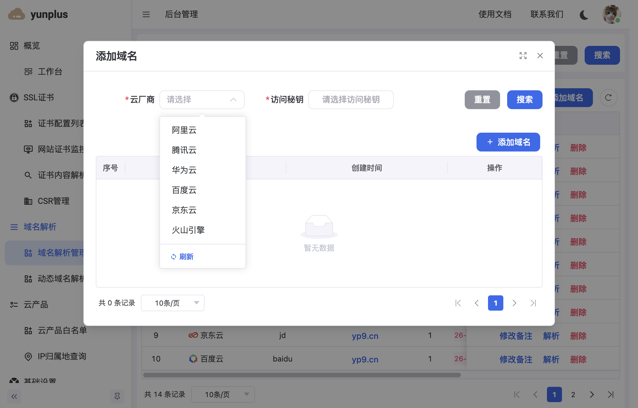Choose 百度云 from the vendor list
This screenshot has width=638, height=408.
click(203, 190)
